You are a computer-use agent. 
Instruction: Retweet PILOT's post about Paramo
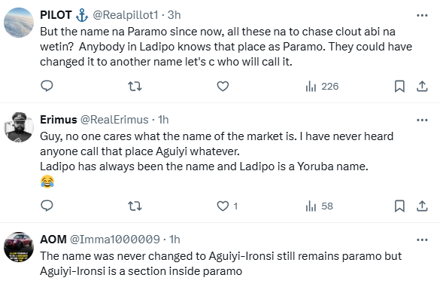[135, 87]
